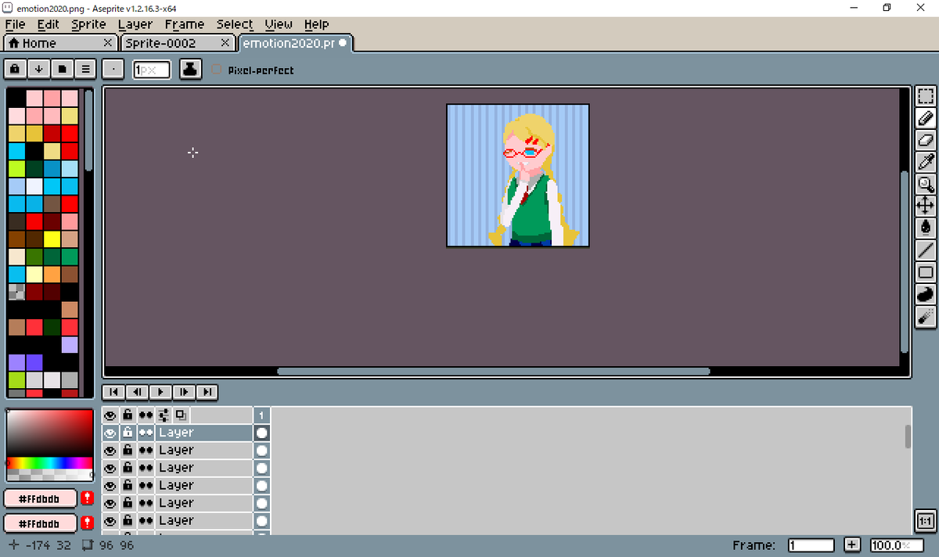Pick a shade in the red color gradient
Screen dimensions: 939x557
click(49, 433)
